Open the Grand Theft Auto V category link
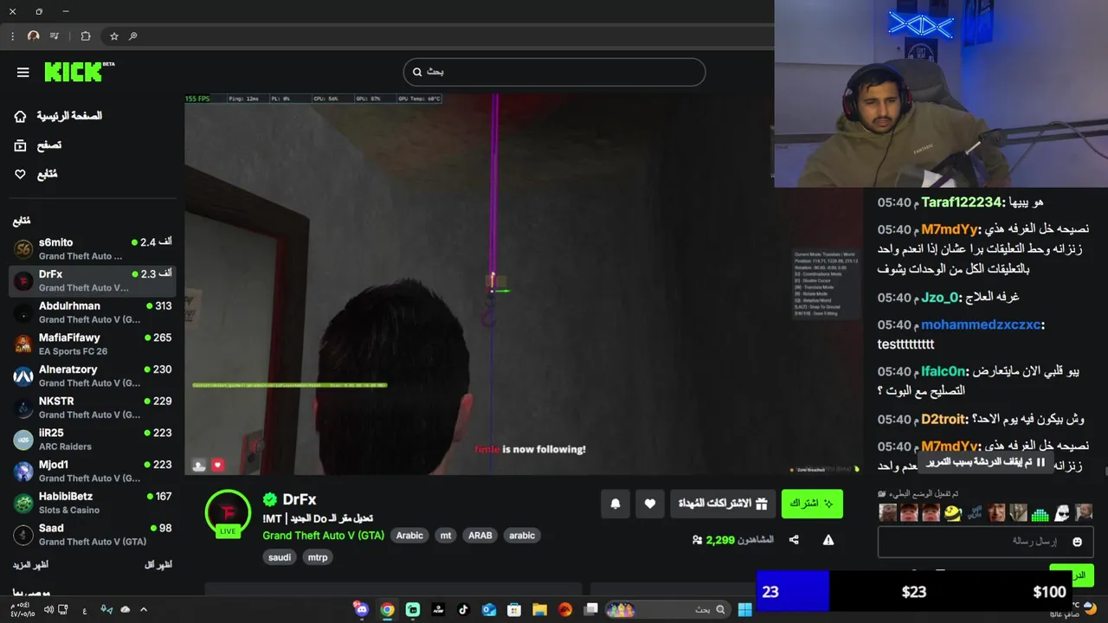1108x623 pixels. tap(323, 536)
